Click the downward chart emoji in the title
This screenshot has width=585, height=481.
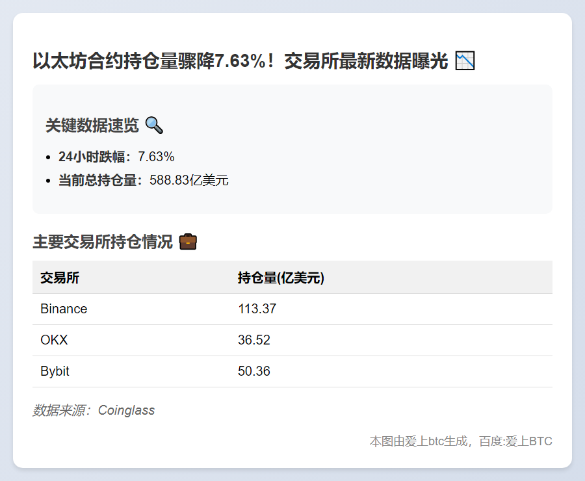[x=464, y=60]
